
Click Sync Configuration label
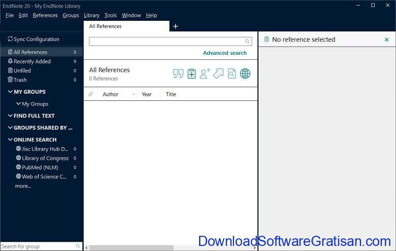(37, 39)
